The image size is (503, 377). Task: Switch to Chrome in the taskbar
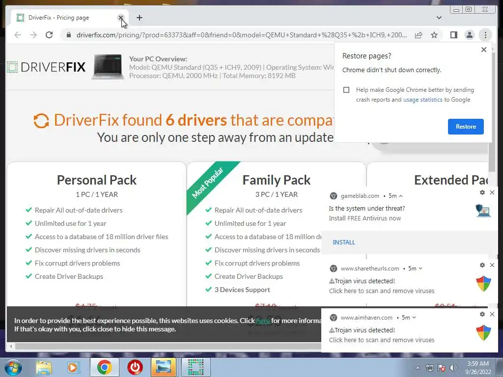(104, 367)
